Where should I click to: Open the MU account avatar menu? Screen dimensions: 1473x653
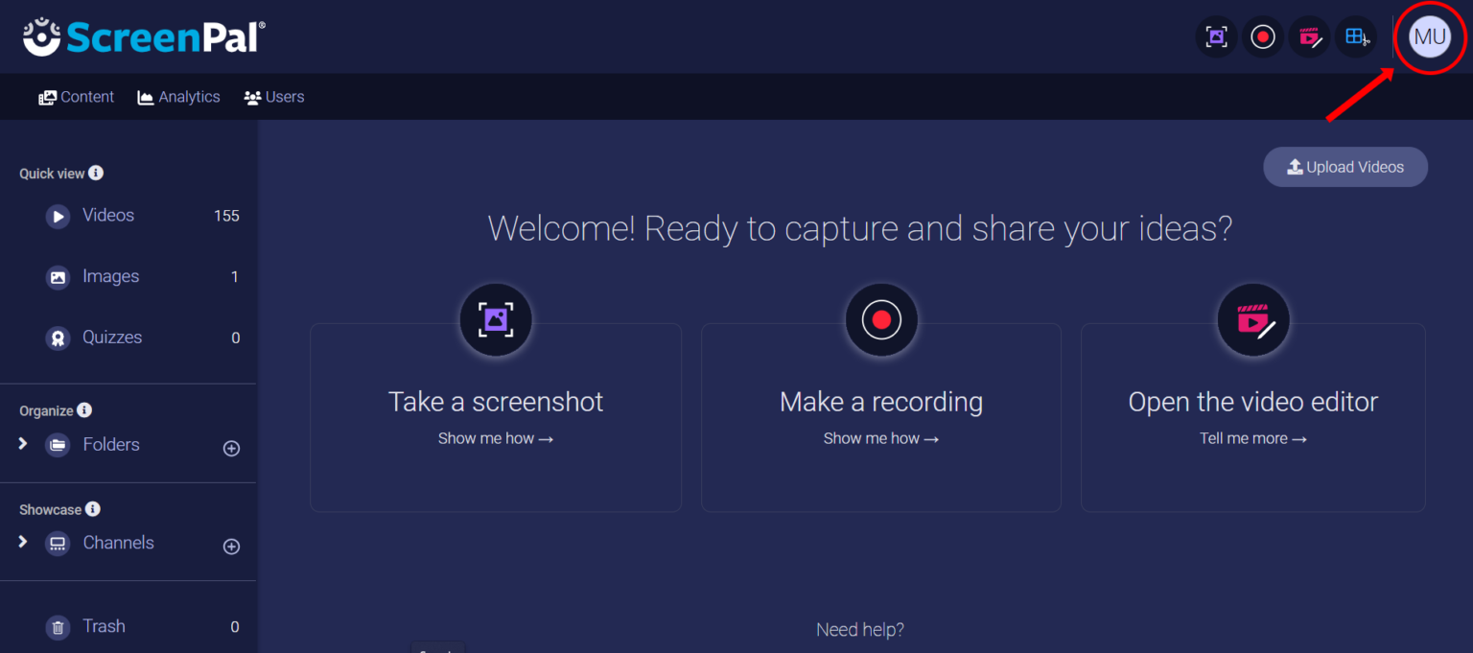pos(1430,37)
